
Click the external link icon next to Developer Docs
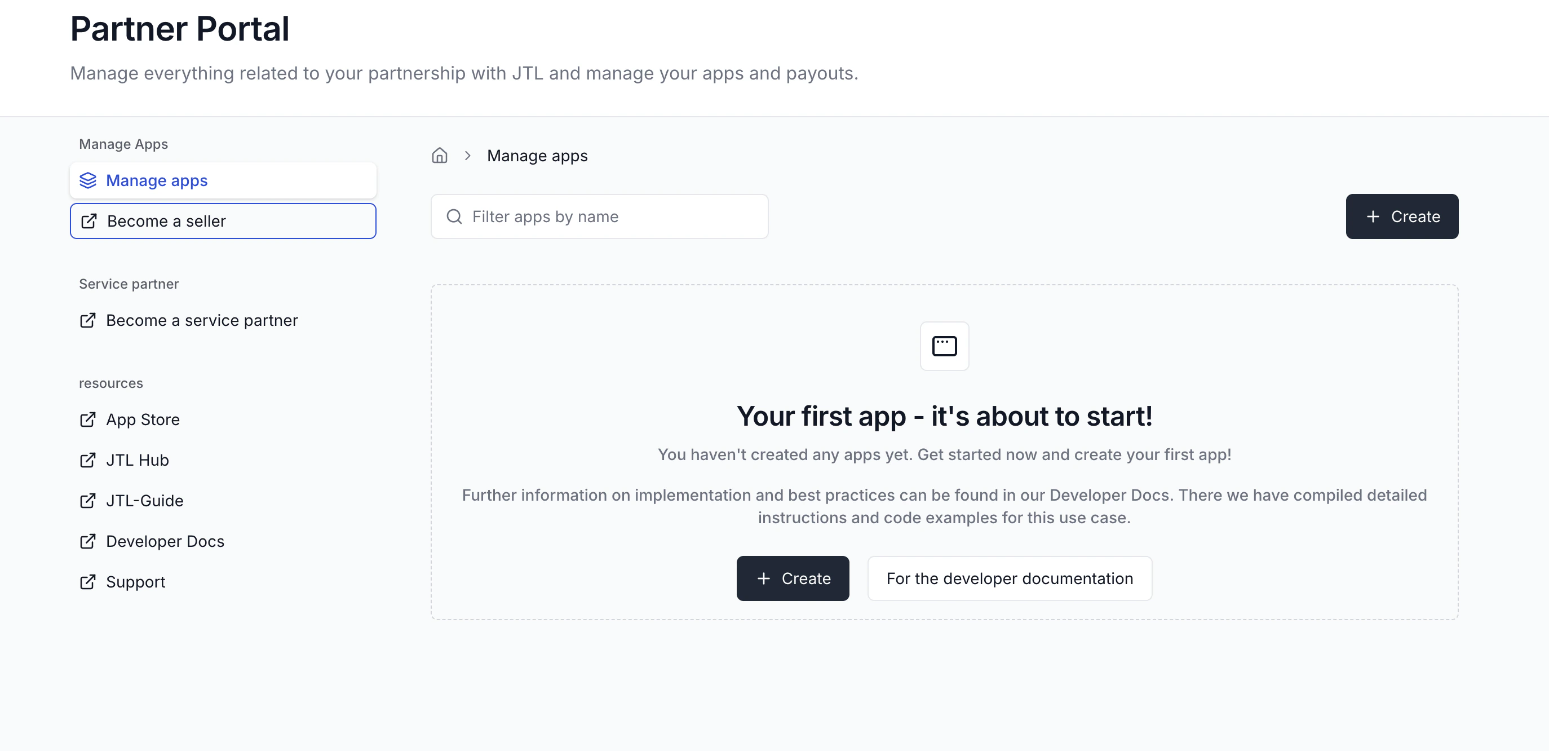(88, 541)
